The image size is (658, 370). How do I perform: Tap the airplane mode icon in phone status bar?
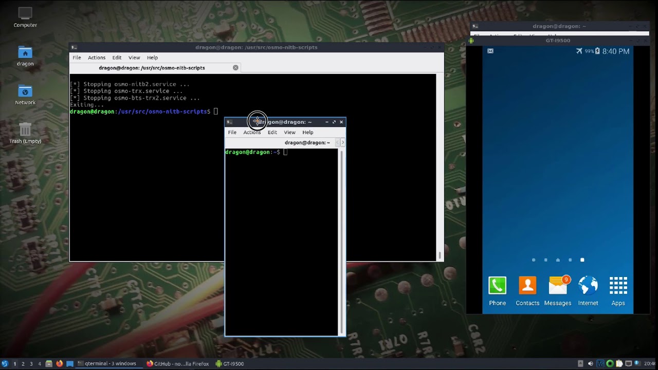tap(579, 51)
